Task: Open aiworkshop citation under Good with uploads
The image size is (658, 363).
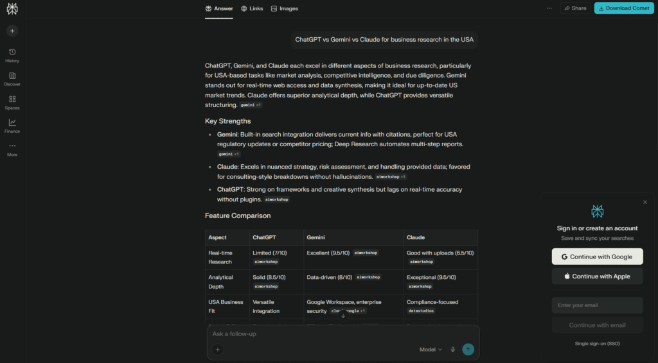Action: point(422,262)
